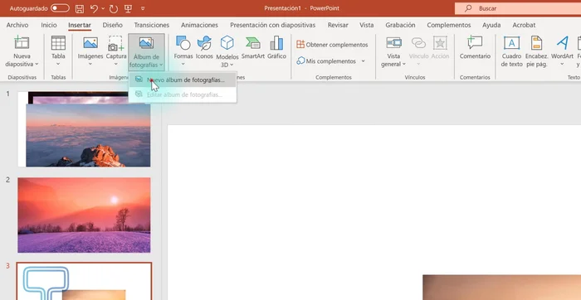Click the Comentario speech bubble icon
Screen dimensions: 581x300
pyautogui.click(x=475, y=43)
